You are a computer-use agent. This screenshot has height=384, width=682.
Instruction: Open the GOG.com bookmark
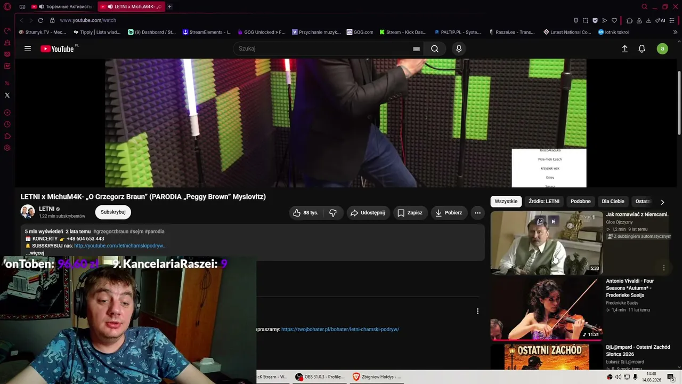coord(360,32)
